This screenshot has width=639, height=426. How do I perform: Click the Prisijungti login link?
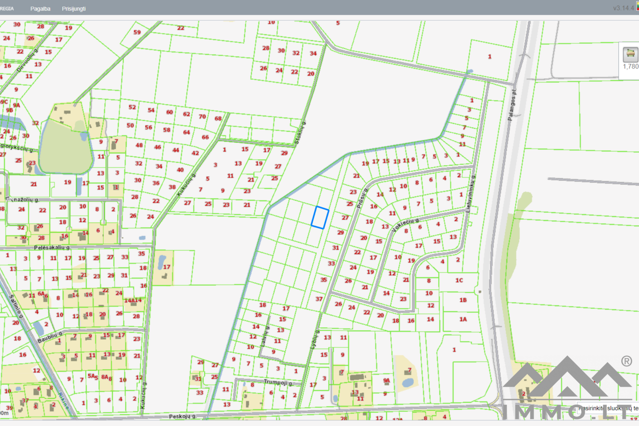[74, 9]
